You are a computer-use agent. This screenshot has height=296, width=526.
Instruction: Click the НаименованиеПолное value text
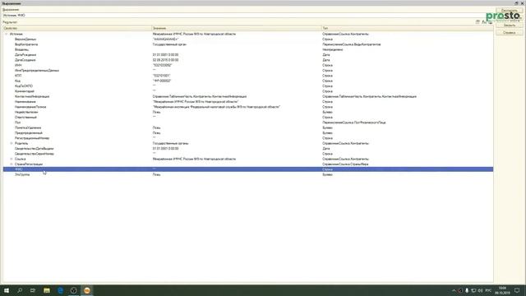coord(216,107)
